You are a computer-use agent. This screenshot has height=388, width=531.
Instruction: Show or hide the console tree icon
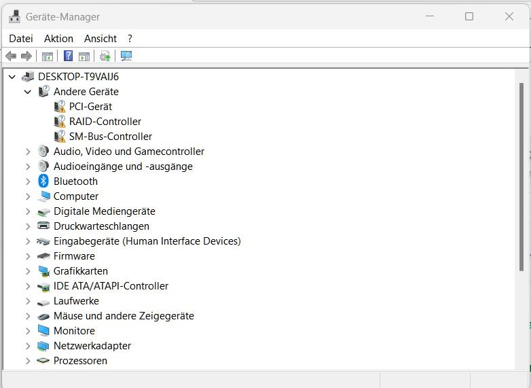click(x=48, y=56)
